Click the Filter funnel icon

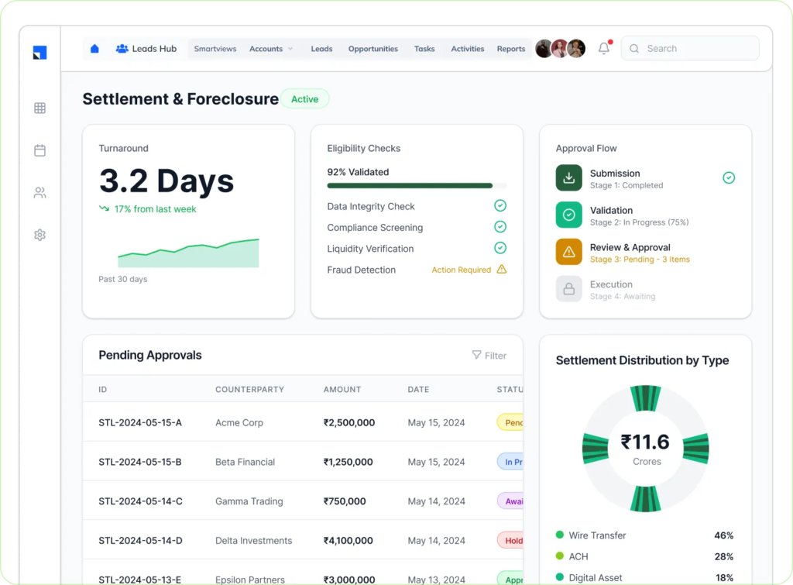(x=476, y=355)
